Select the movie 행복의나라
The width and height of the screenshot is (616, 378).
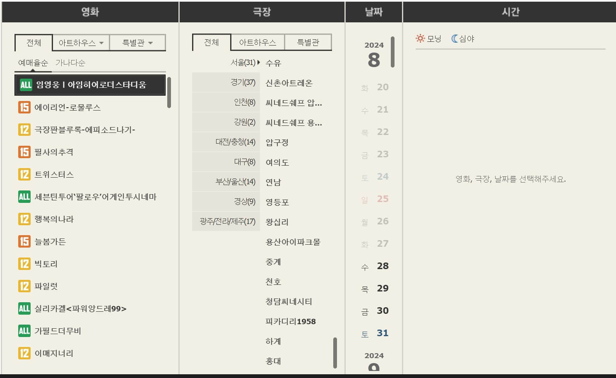coord(54,219)
